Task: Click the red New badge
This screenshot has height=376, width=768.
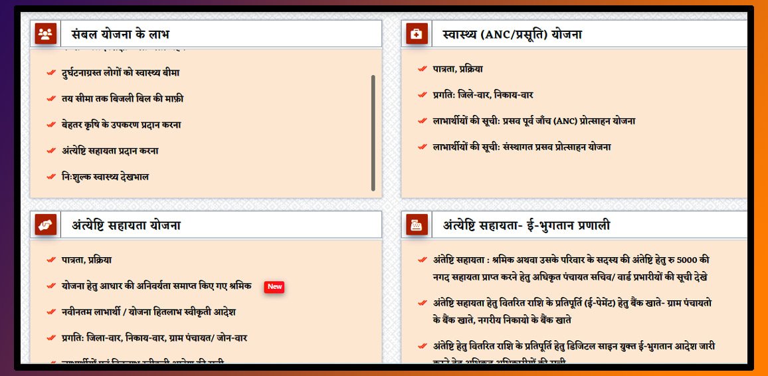Action: pyautogui.click(x=274, y=287)
